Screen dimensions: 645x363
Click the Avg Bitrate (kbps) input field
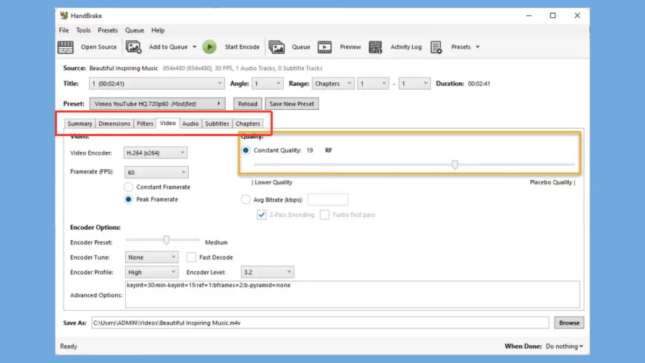tap(328, 200)
